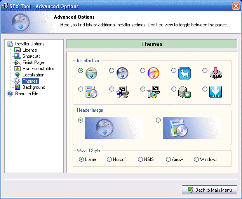Select the software box header image radio
This screenshot has width=242, height=199.
158,120
